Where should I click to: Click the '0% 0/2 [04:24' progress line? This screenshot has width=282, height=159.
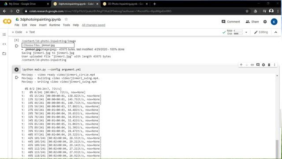coord(43,89)
